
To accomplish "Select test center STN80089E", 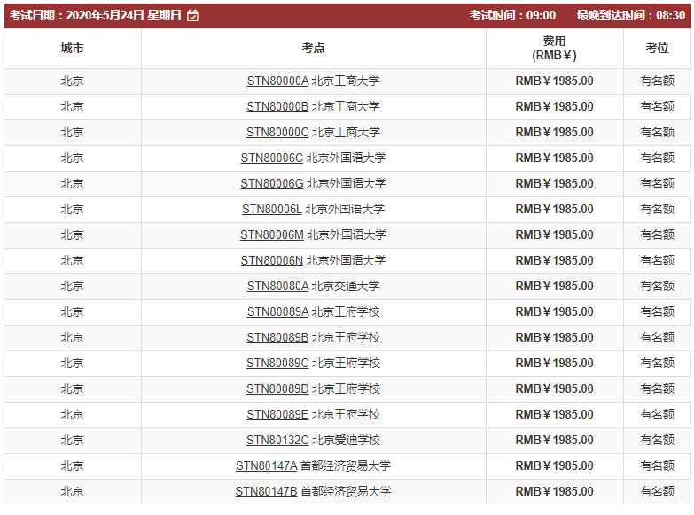I will [277, 415].
